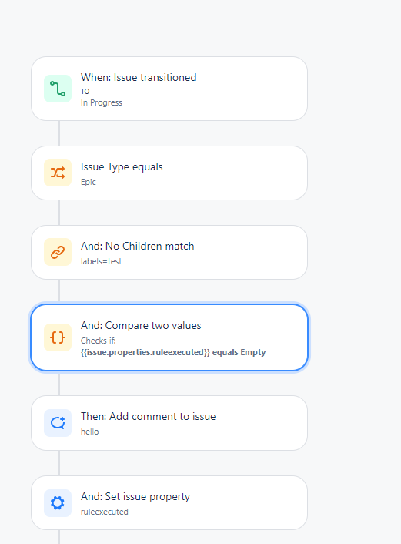
Task: Open the 'Then: Add comment to issue' action title
Action: 149,416
